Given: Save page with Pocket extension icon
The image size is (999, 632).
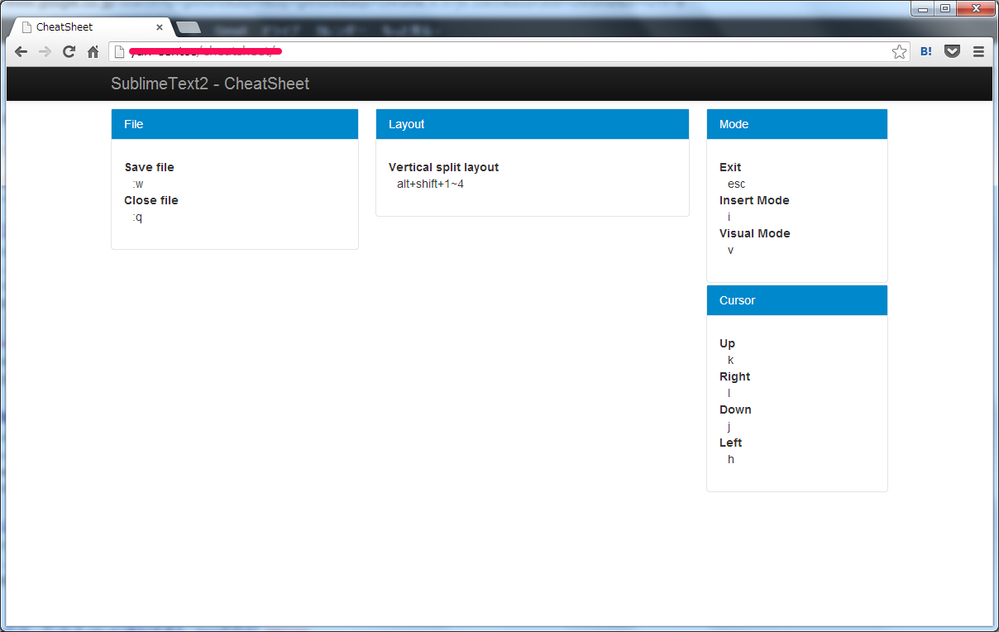Looking at the screenshot, I should pyautogui.click(x=952, y=51).
